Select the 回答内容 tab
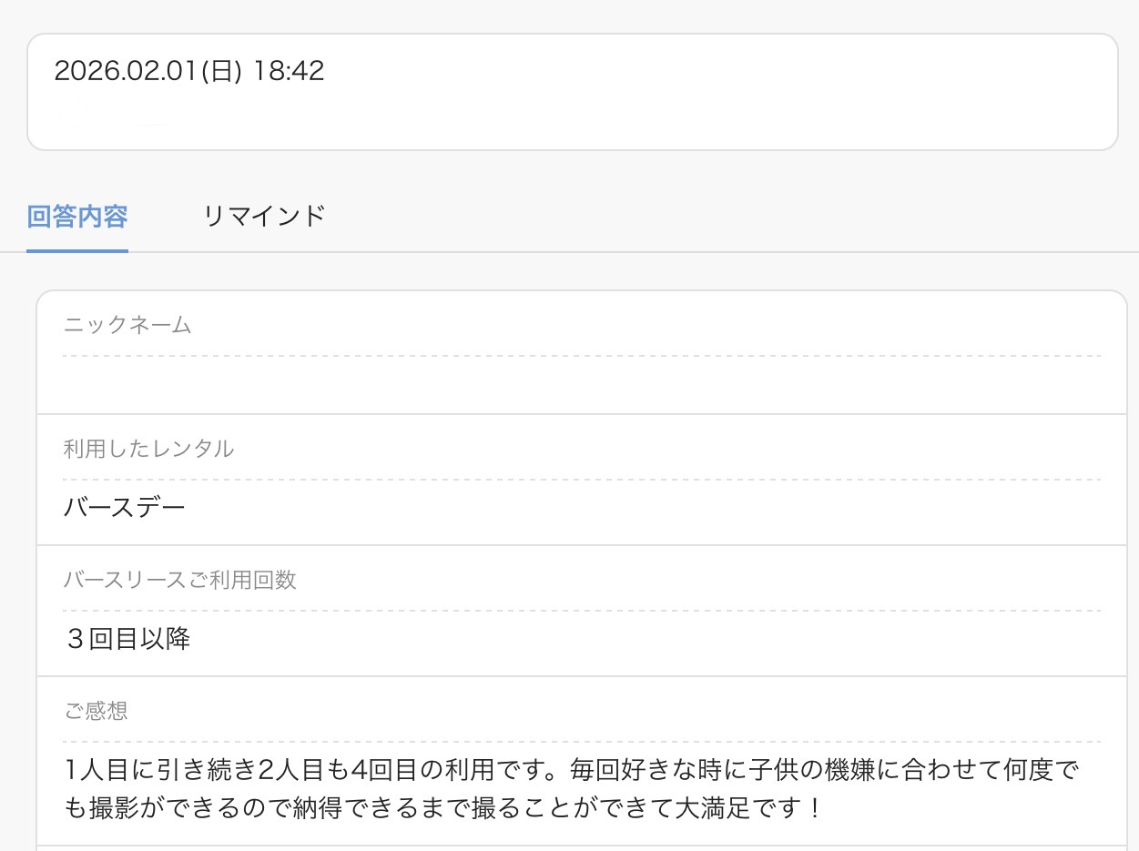 click(x=77, y=217)
